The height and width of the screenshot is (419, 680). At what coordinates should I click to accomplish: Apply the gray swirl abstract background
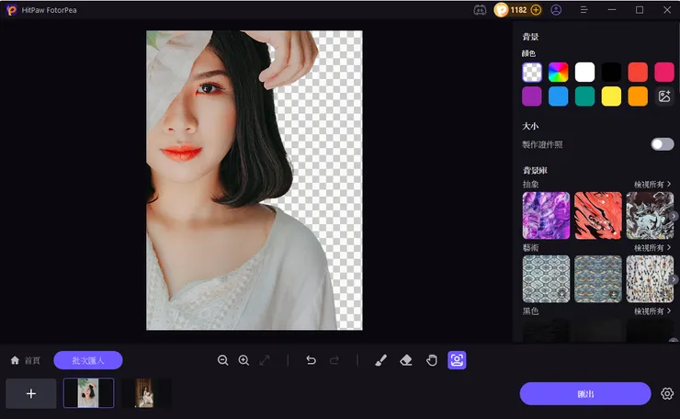[650, 216]
